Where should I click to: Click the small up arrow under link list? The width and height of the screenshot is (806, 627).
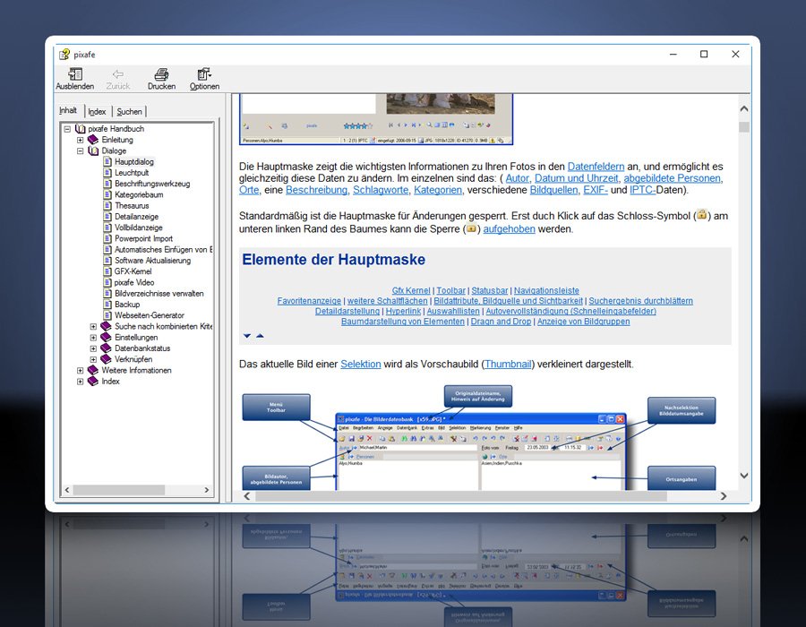(260, 336)
